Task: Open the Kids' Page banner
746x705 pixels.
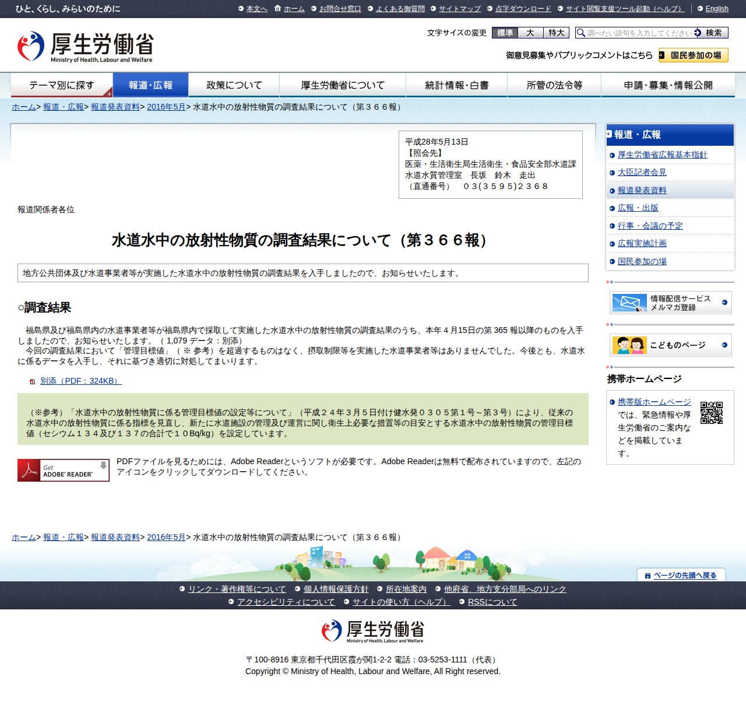Action: pyautogui.click(x=670, y=345)
